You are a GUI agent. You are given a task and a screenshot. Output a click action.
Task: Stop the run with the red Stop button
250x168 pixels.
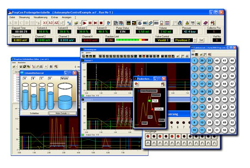point(101,23)
